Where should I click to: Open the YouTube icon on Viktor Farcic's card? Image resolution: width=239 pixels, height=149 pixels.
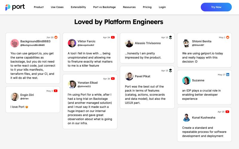(x=113, y=37)
